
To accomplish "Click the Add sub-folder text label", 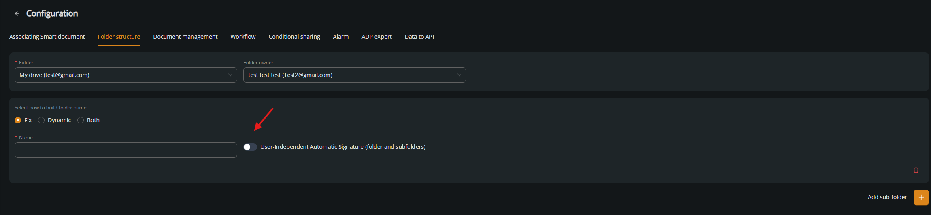I will pos(887,197).
